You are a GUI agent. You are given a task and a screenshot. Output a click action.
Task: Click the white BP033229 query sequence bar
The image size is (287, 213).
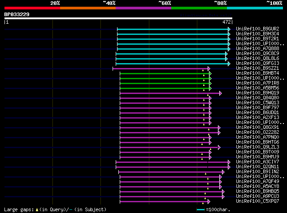118,18
